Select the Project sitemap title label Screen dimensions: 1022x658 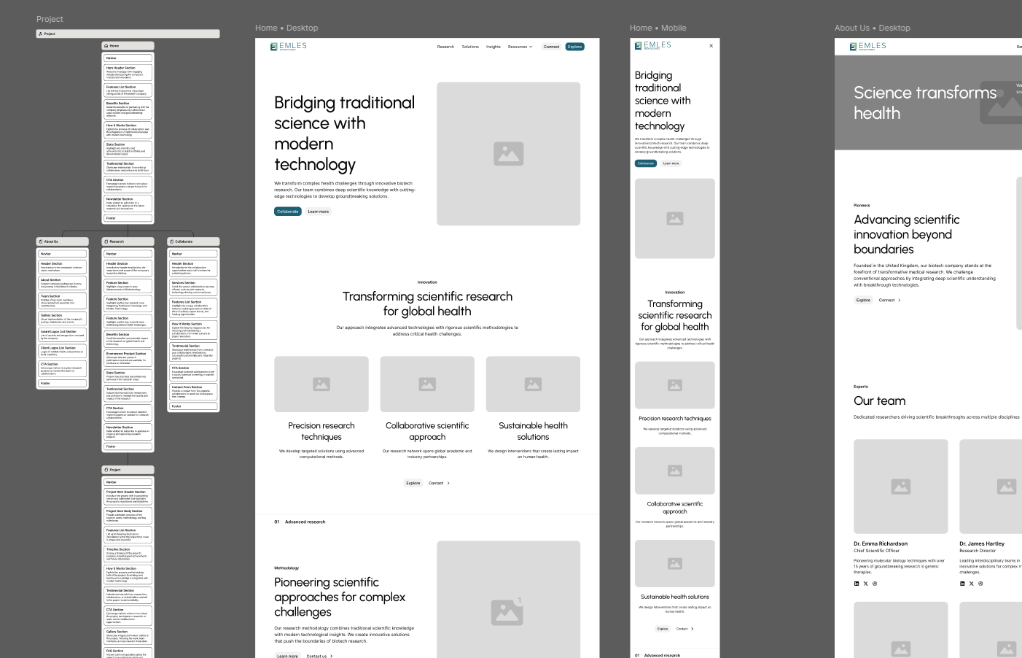pos(50,19)
